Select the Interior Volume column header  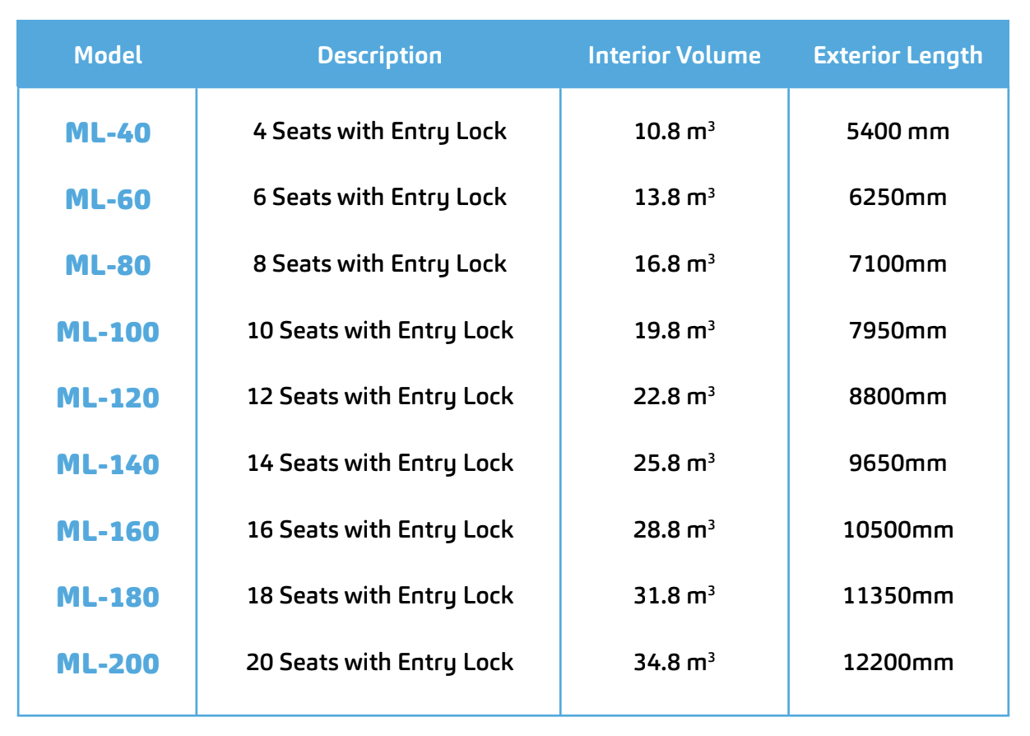[x=674, y=55]
